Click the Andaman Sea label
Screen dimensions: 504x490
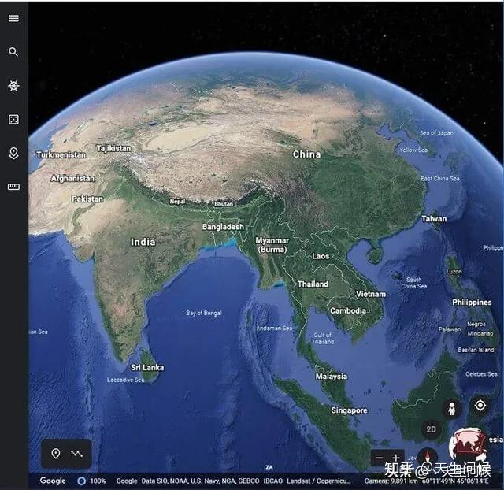[274, 328]
